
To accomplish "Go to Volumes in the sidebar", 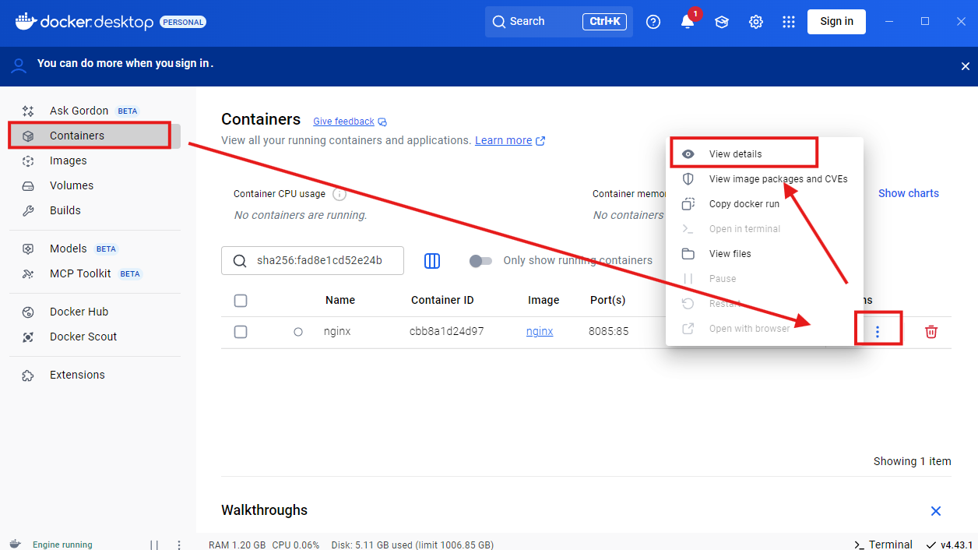I will pos(94,185).
